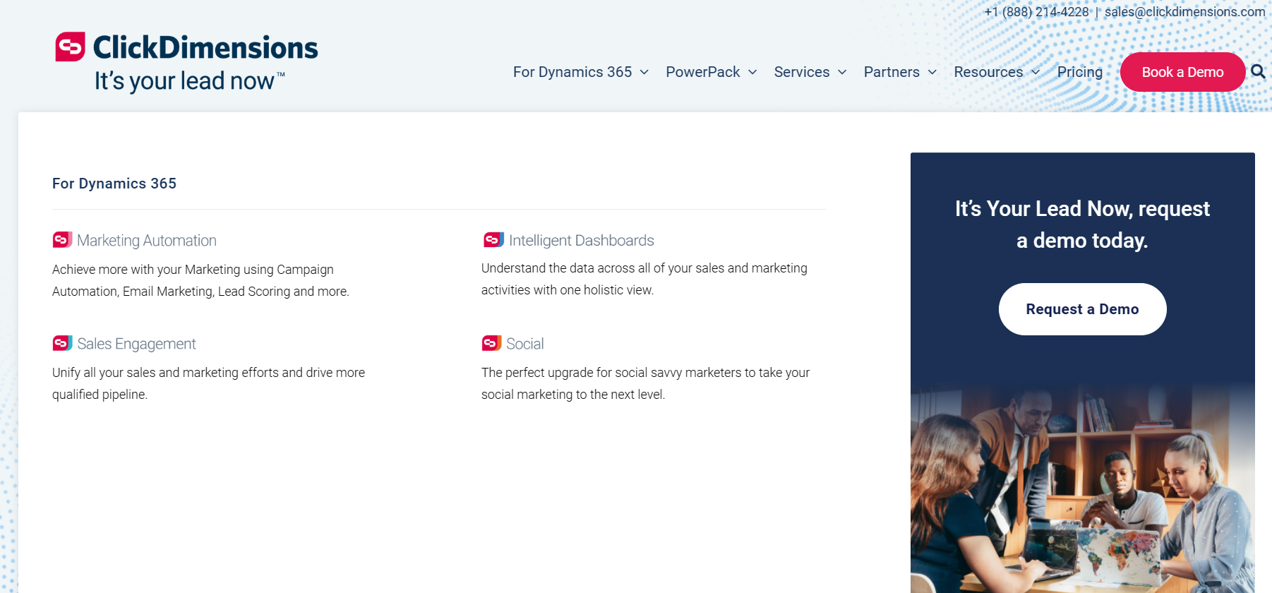
Task: Click the 'It's your lead now' tagline
Action: [189, 81]
